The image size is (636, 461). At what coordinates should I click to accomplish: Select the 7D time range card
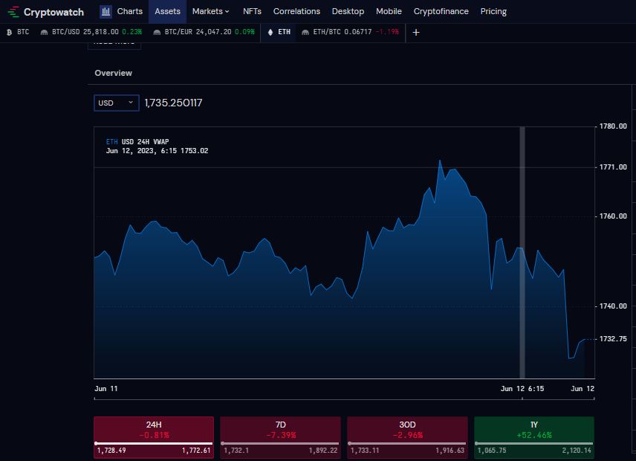(280, 437)
